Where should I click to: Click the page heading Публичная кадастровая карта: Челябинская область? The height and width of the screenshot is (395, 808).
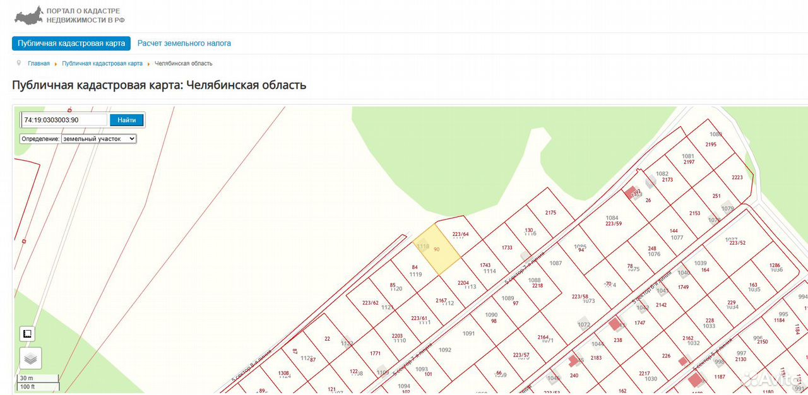tap(159, 85)
